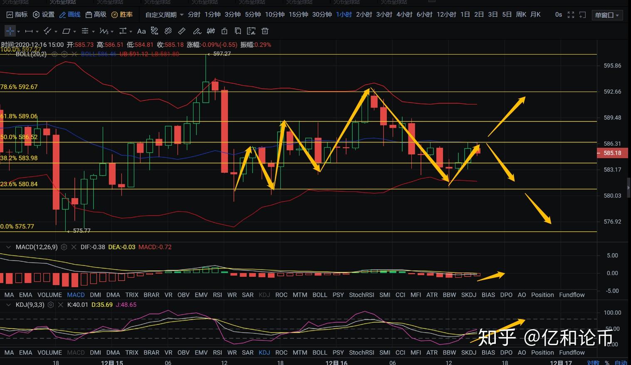
Task: Select the eraser tool icon
Action: 168,31
